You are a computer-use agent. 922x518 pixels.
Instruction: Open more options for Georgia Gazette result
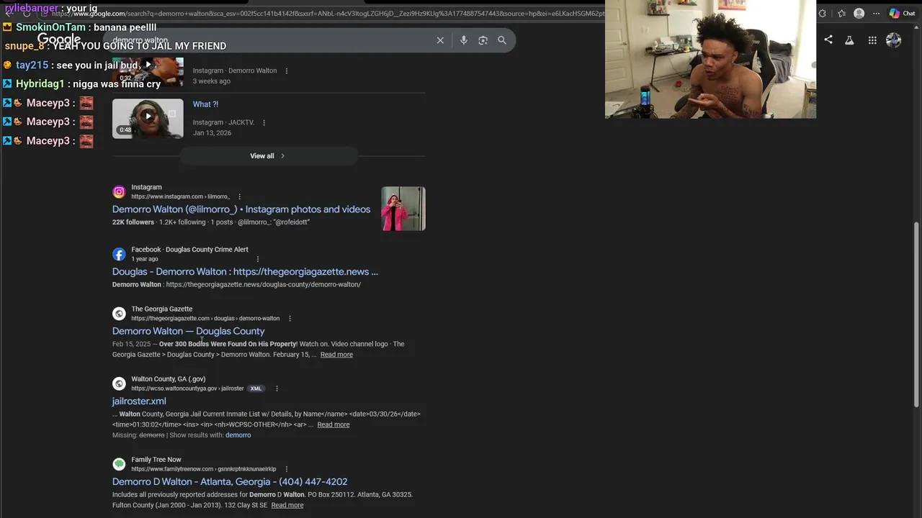(290, 318)
